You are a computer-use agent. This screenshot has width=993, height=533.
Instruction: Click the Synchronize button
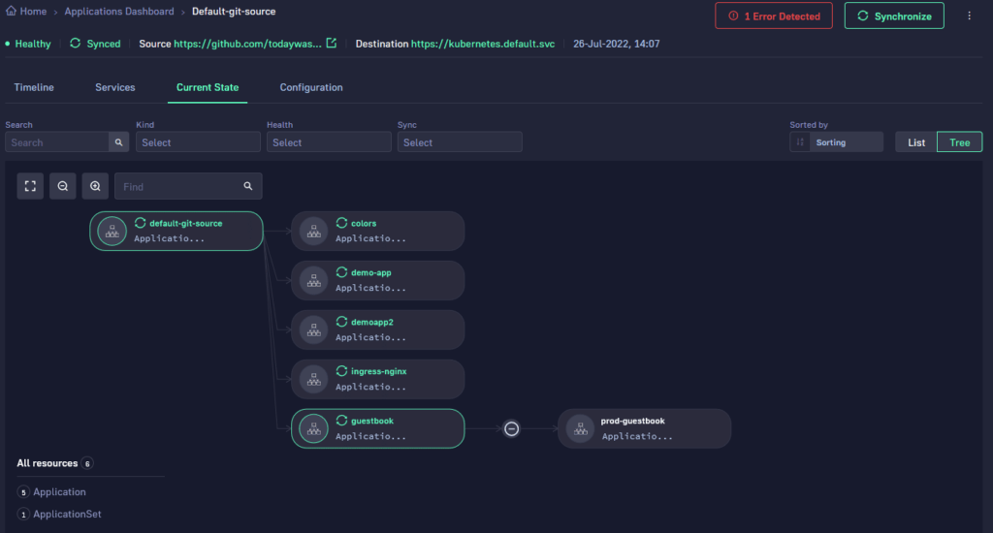pyautogui.click(x=893, y=16)
